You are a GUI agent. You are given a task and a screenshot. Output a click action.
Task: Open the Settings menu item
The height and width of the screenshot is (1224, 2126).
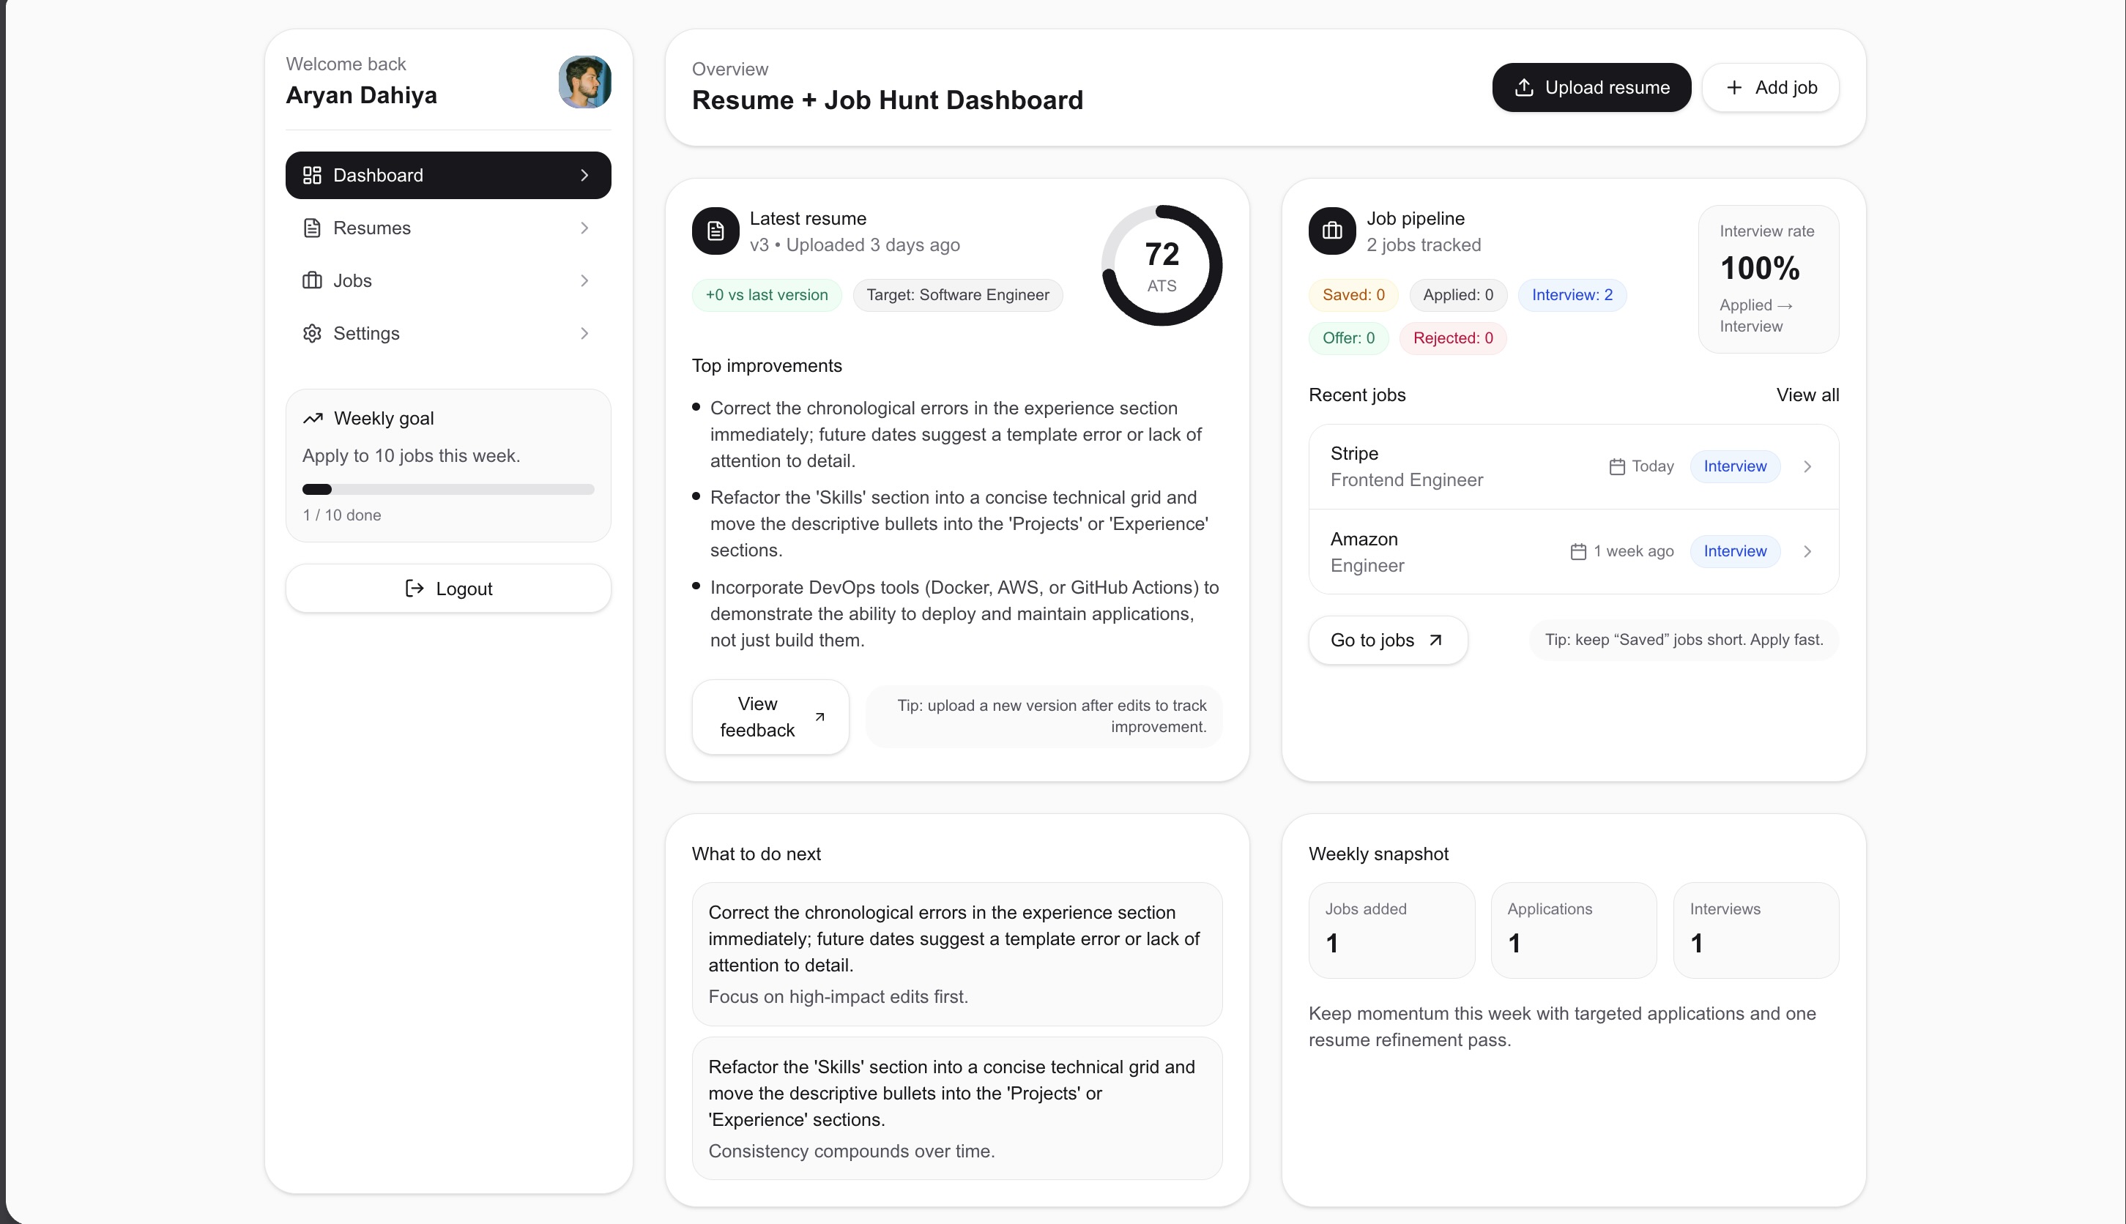click(448, 334)
